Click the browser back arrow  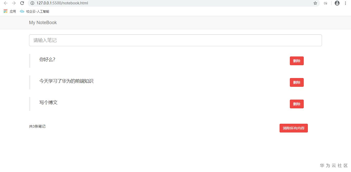tap(6, 3)
